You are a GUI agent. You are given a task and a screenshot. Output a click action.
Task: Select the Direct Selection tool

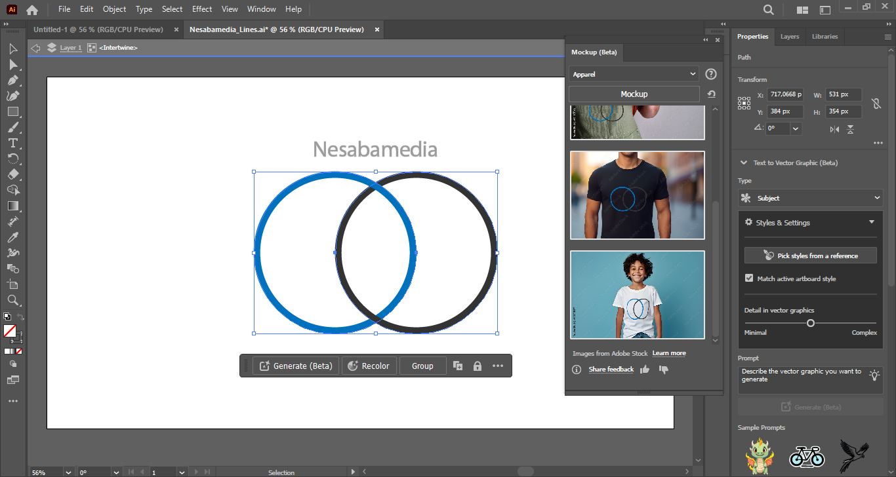click(12, 64)
